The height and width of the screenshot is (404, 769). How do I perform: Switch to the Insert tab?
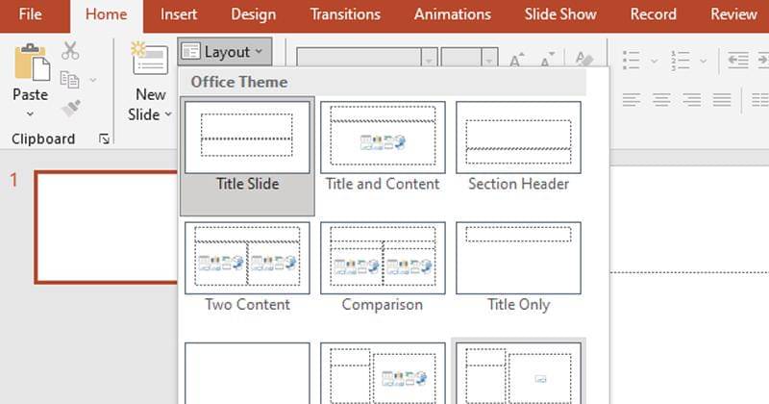[x=179, y=14]
